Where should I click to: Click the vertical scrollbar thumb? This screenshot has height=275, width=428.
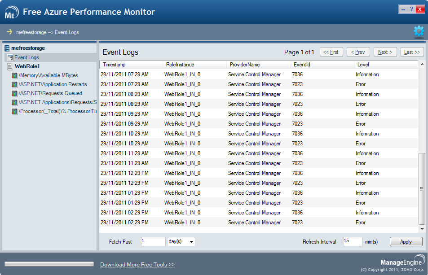422,189
